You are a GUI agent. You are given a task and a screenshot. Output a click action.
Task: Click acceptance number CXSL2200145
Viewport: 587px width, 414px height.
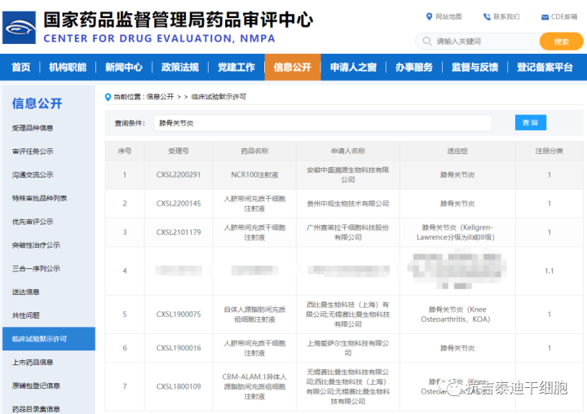tap(179, 204)
